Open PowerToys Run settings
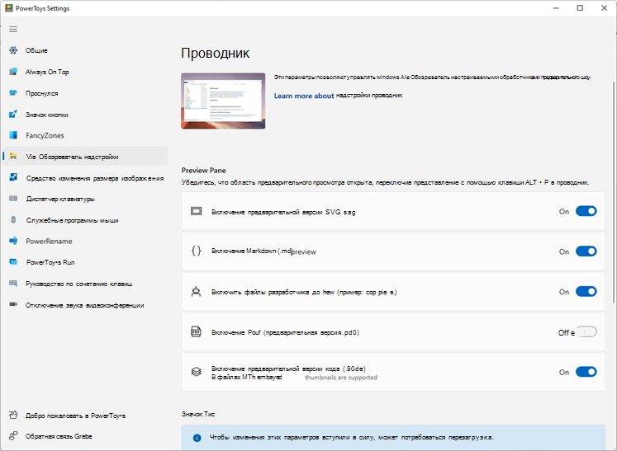The height and width of the screenshot is (451, 617). tap(85, 262)
